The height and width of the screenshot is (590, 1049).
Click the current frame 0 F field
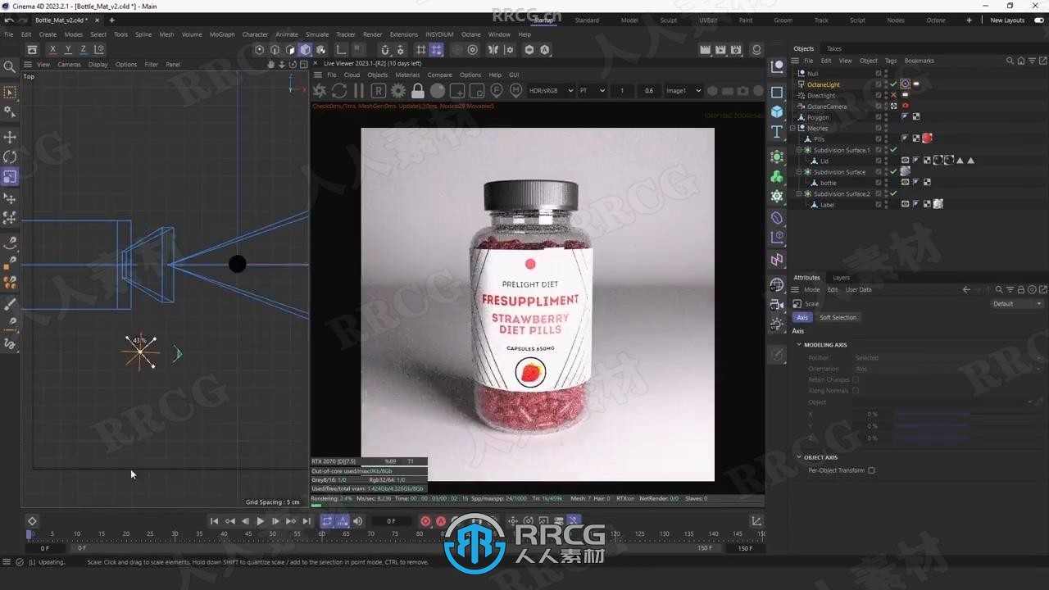(391, 521)
